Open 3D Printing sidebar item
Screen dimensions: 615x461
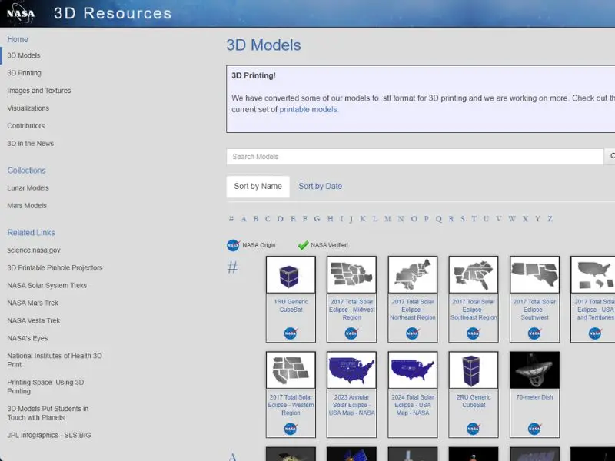(x=24, y=73)
